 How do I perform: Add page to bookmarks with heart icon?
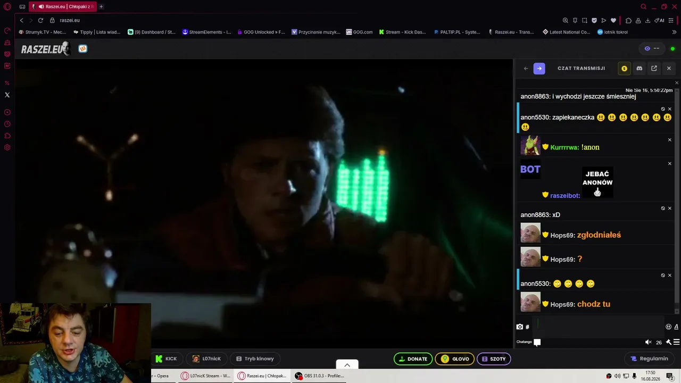point(613,20)
